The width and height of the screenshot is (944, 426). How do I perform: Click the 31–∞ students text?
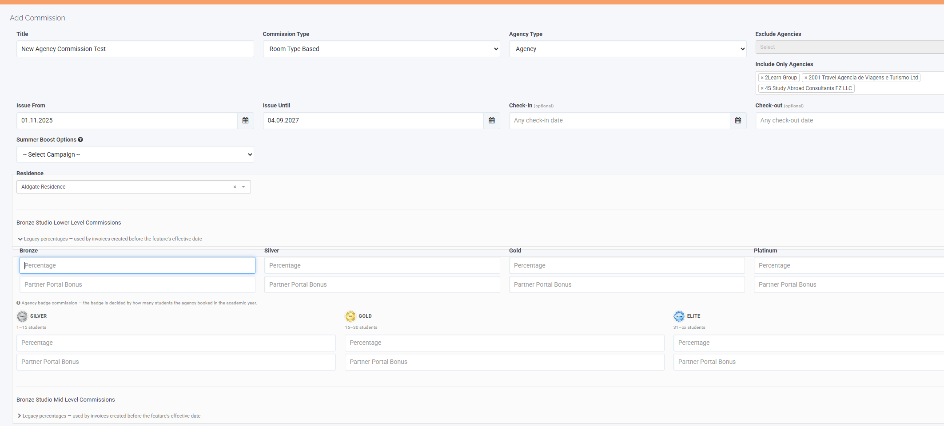point(689,327)
